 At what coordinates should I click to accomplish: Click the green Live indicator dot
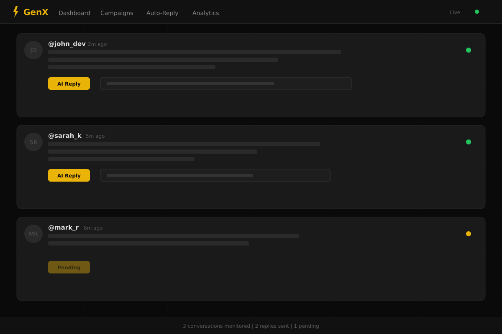tap(477, 12)
